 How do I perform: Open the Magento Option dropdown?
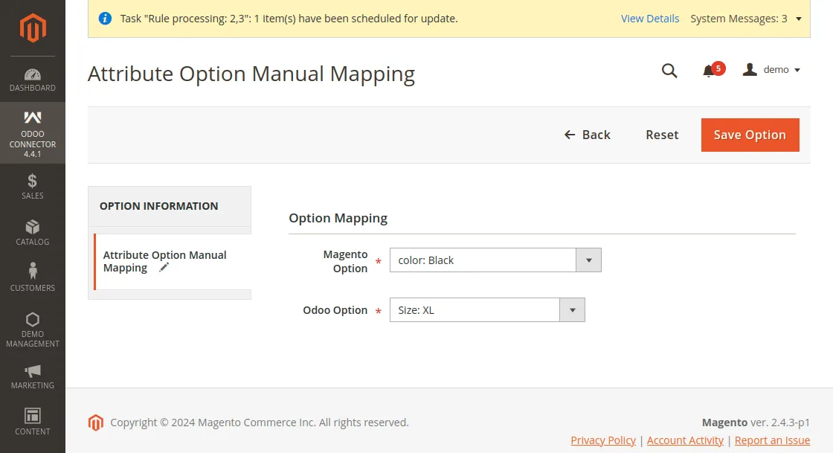588,260
